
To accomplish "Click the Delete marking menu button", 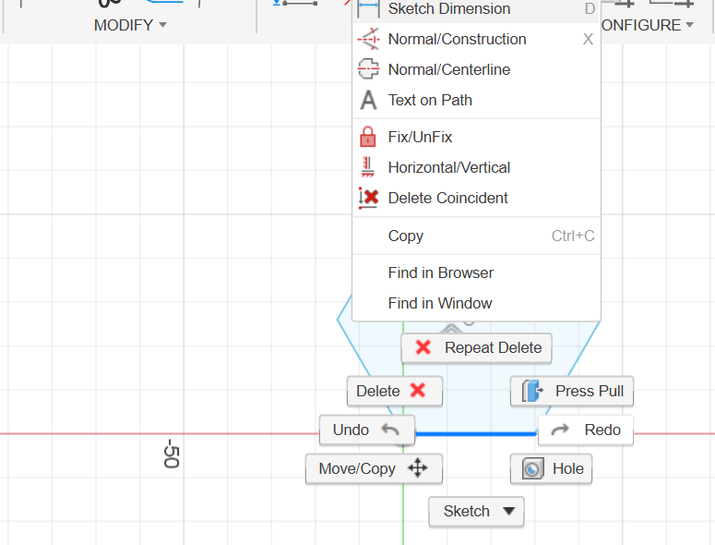I will click(x=395, y=391).
